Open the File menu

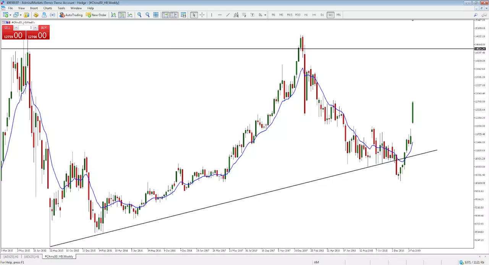tap(11, 8)
